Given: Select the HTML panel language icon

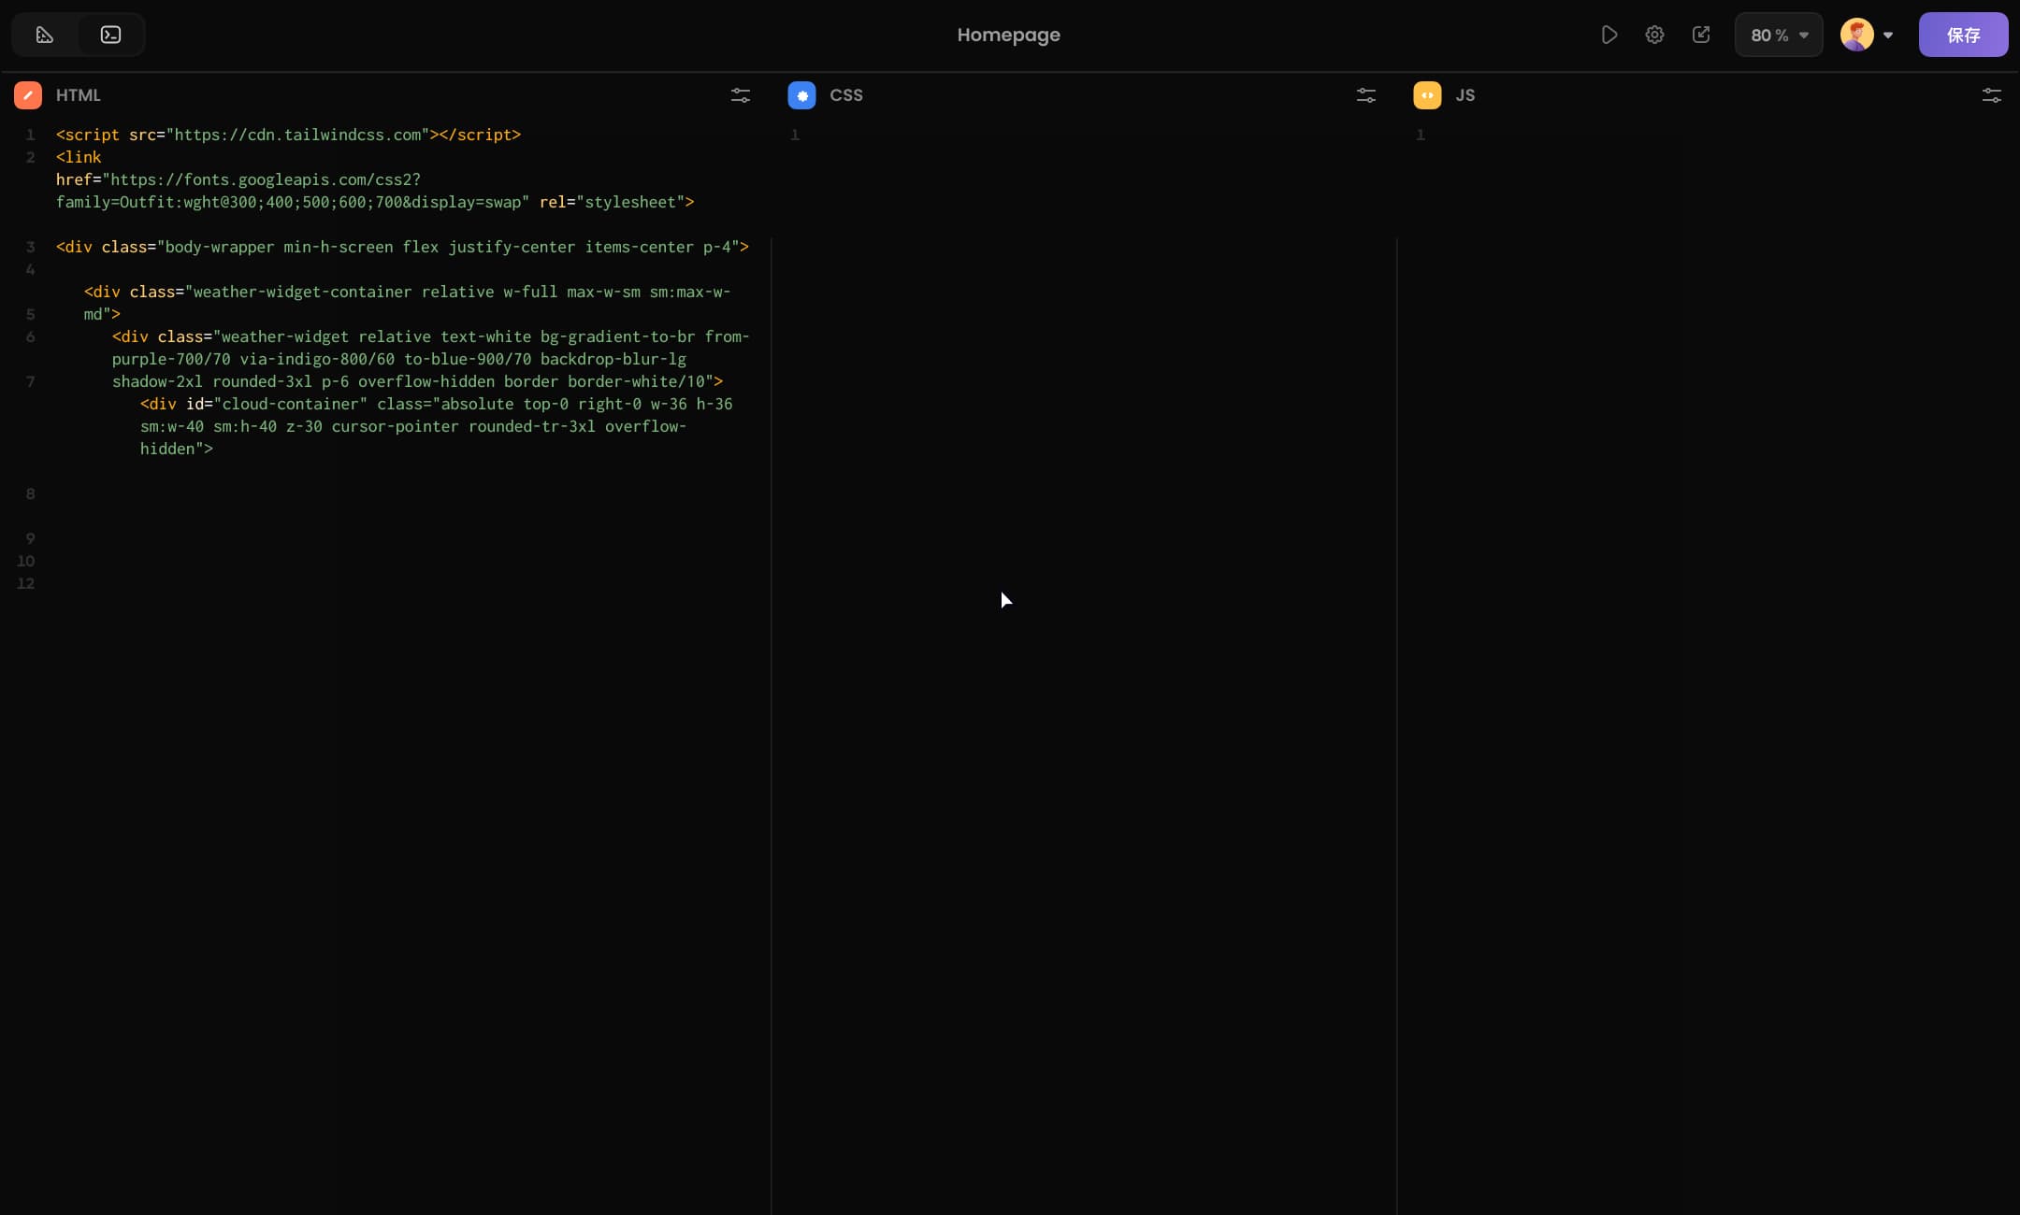Looking at the screenshot, I should [x=28, y=94].
